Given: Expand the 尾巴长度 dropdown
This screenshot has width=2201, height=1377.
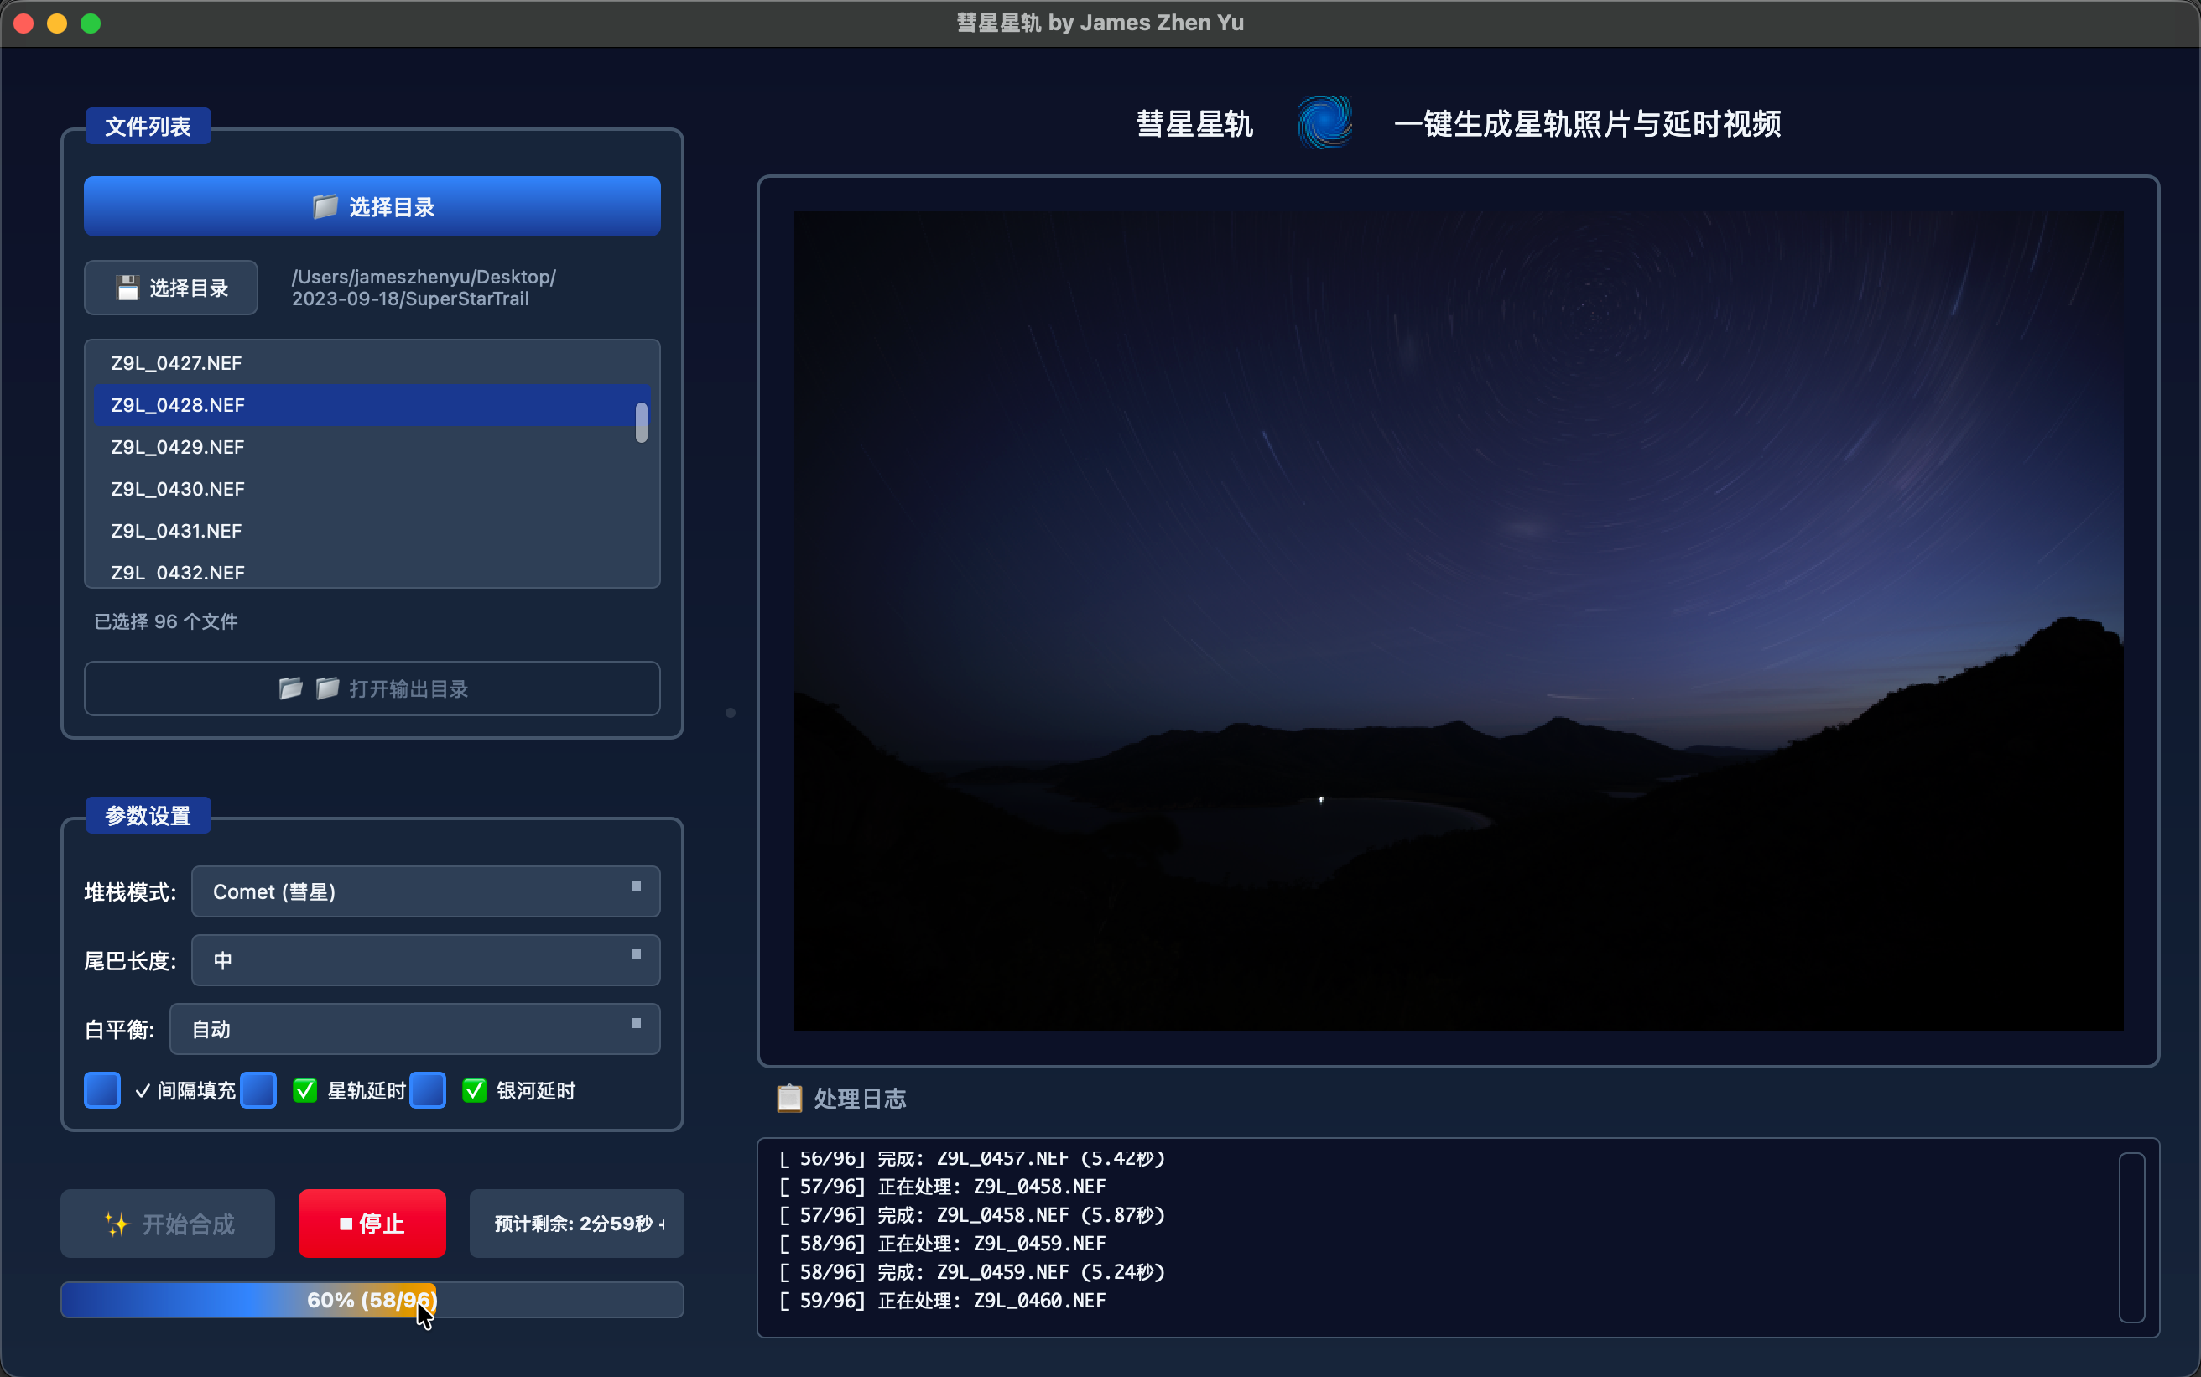Looking at the screenshot, I should coord(425,960).
